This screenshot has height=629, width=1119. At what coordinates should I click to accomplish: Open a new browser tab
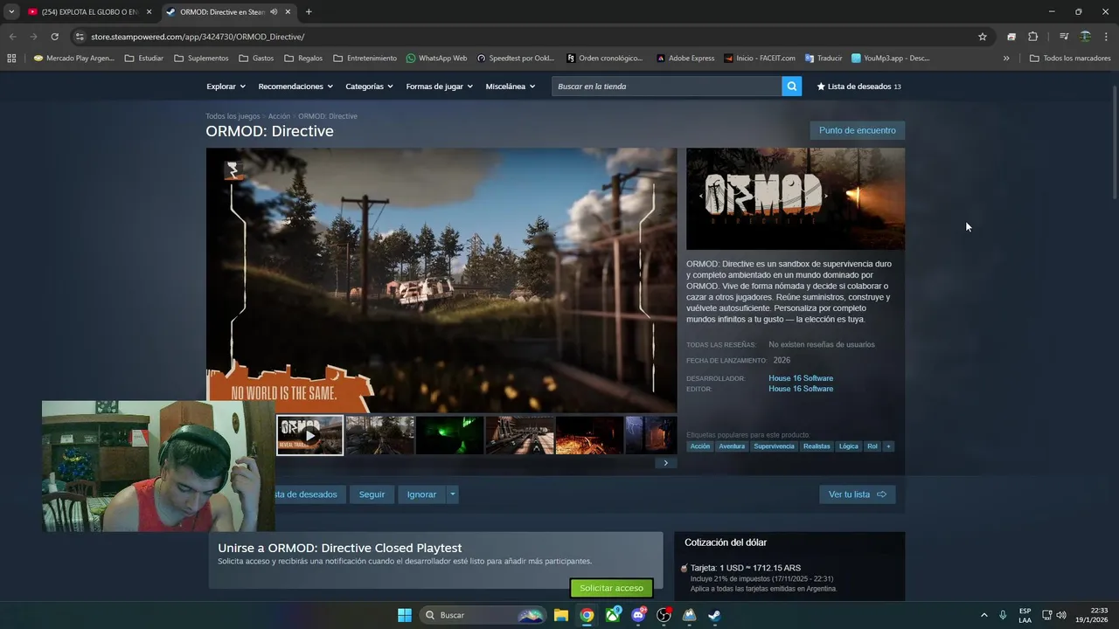click(x=309, y=12)
